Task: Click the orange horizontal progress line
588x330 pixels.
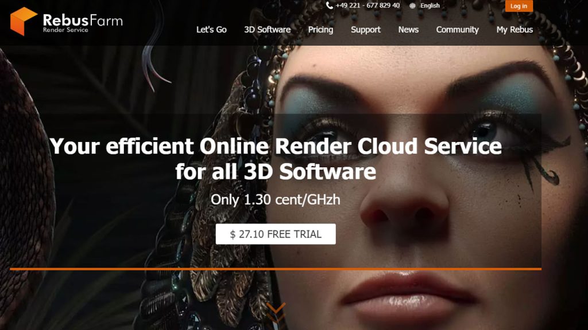Action: point(276,269)
